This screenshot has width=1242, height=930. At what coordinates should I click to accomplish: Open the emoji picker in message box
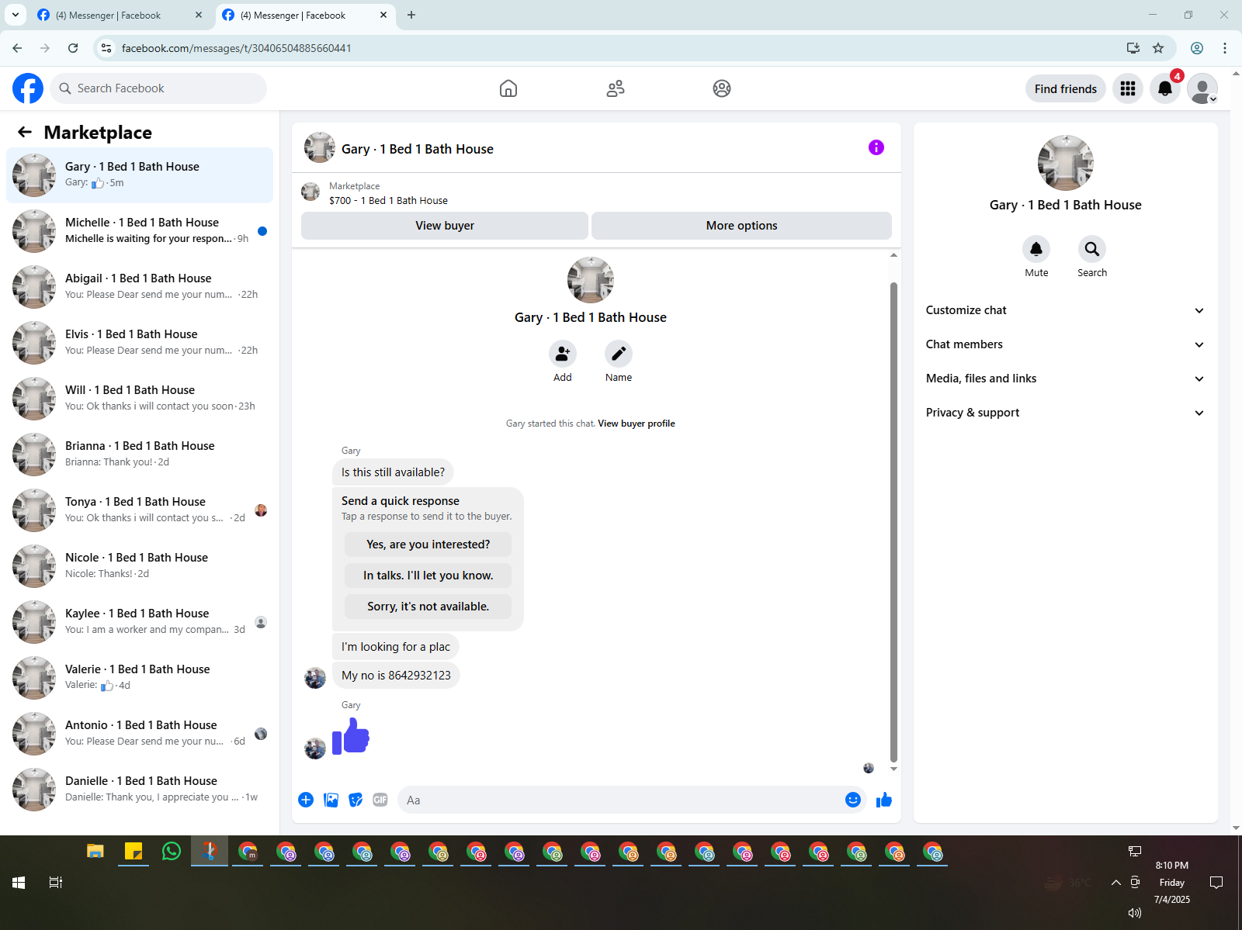coord(853,800)
